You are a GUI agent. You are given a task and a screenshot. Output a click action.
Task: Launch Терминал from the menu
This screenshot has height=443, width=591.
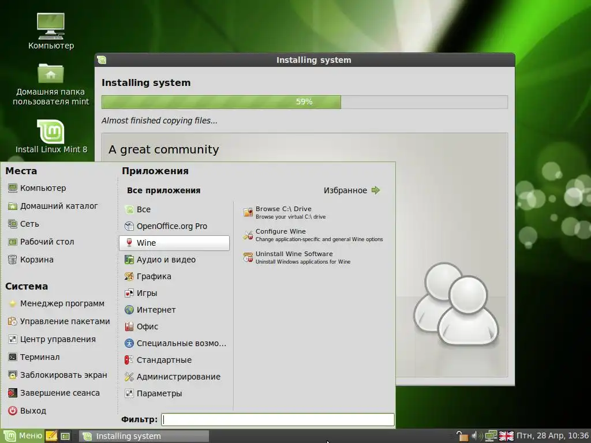coord(34,357)
